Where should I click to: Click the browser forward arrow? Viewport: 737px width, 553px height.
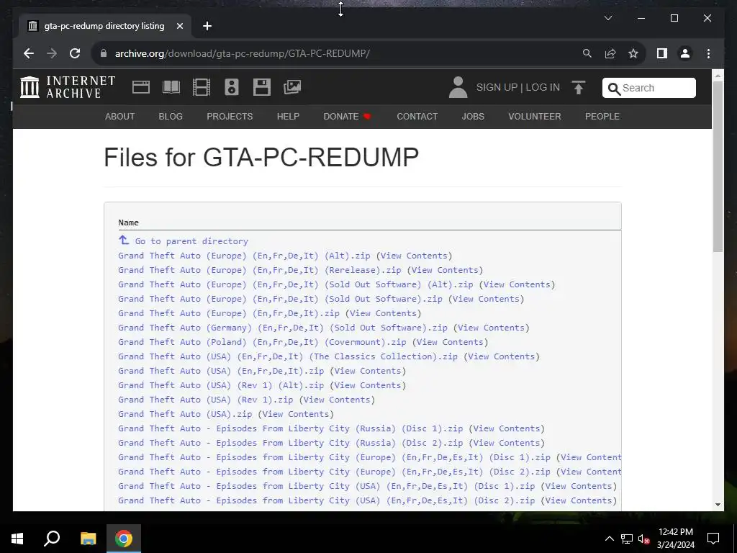(x=52, y=53)
